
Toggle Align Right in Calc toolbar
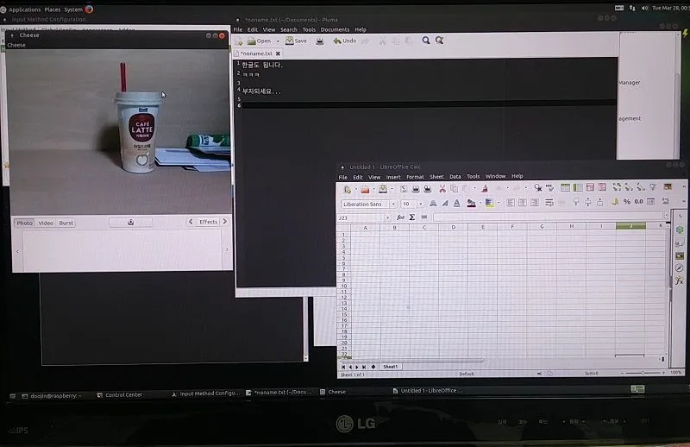point(535,203)
